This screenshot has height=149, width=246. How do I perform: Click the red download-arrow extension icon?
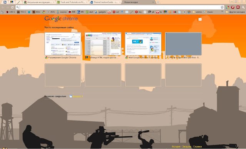tap(233, 7)
